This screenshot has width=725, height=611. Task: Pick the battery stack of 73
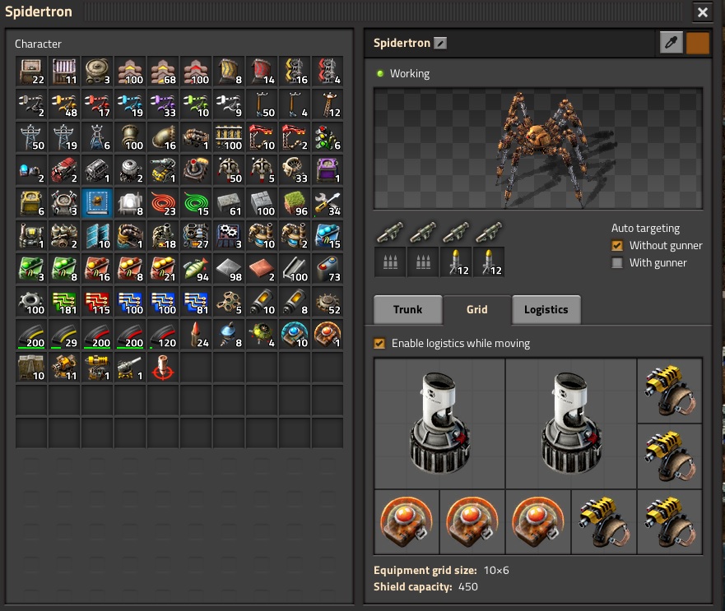tap(328, 269)
